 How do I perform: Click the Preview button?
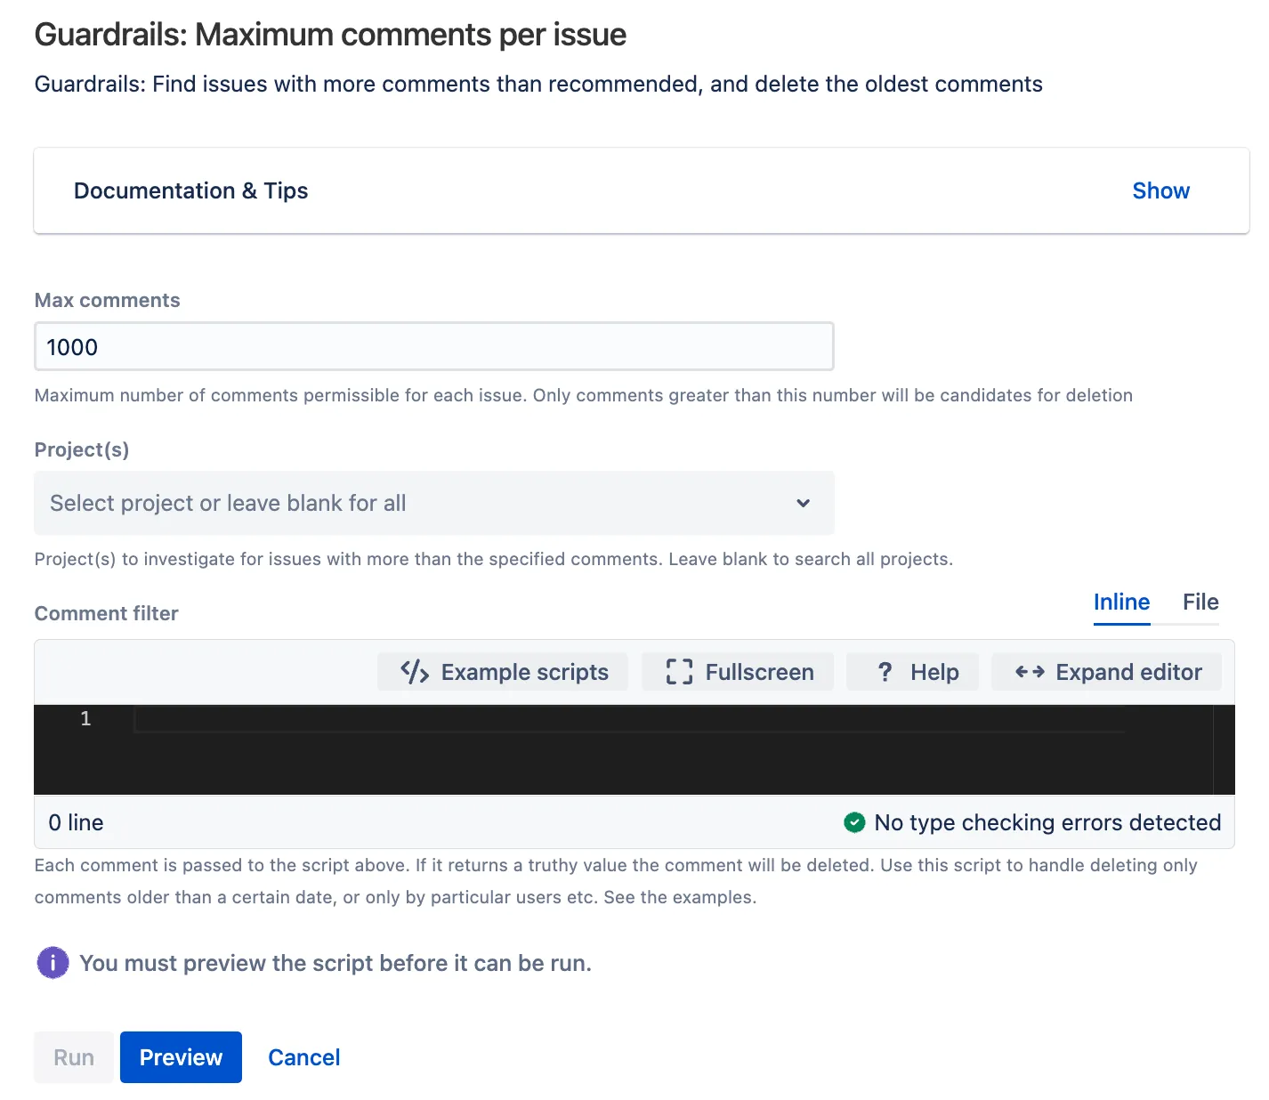[181, 1057]
